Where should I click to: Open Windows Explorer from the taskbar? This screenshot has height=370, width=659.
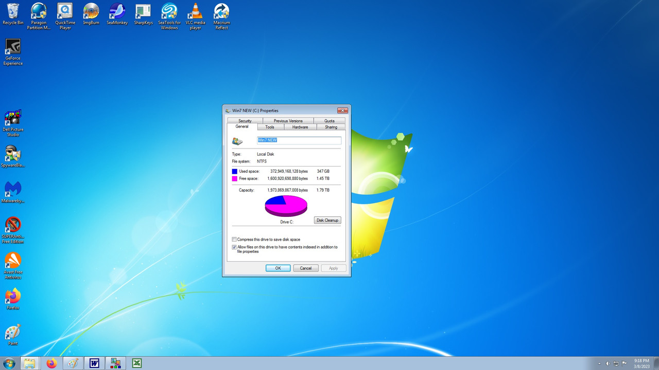[x=30, y=363]
